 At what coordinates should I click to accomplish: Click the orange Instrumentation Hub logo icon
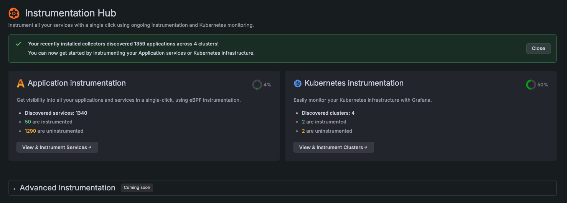coord(14,13)
